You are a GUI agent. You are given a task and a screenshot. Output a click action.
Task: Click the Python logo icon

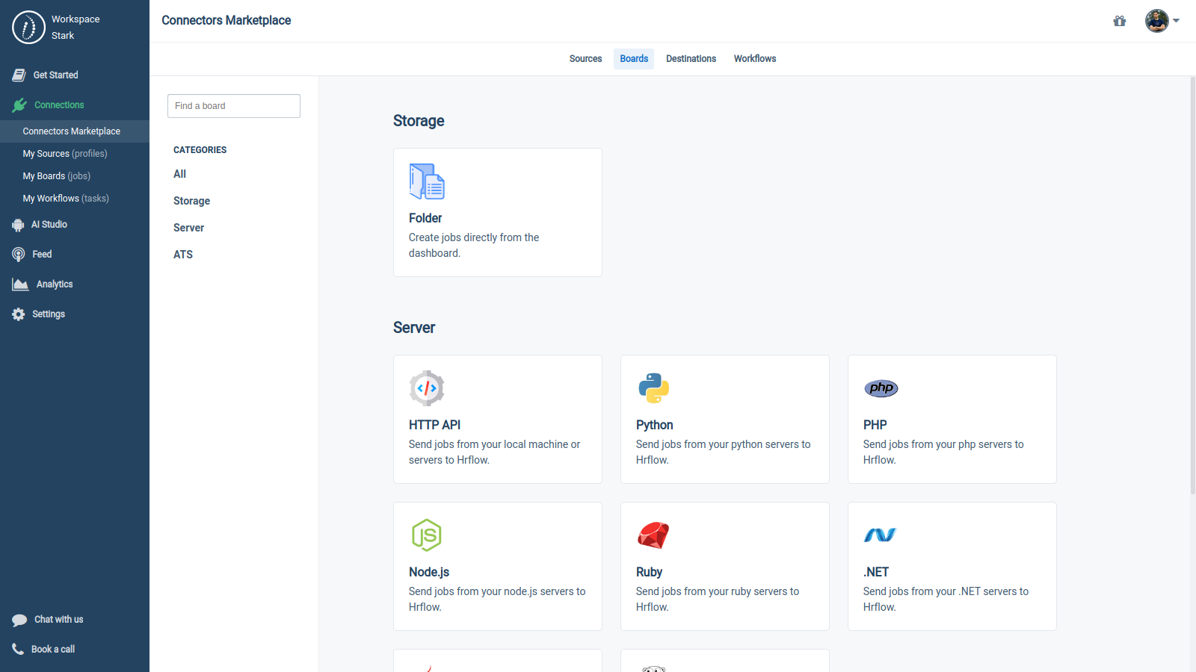[654, 388]
